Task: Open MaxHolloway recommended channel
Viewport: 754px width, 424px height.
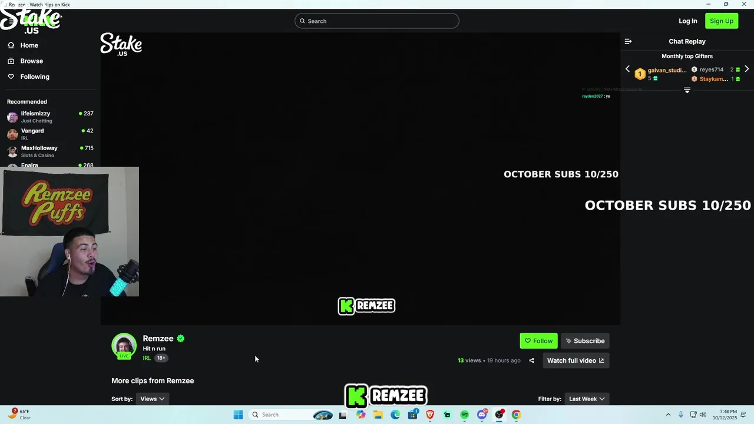Action: (50, 151)
